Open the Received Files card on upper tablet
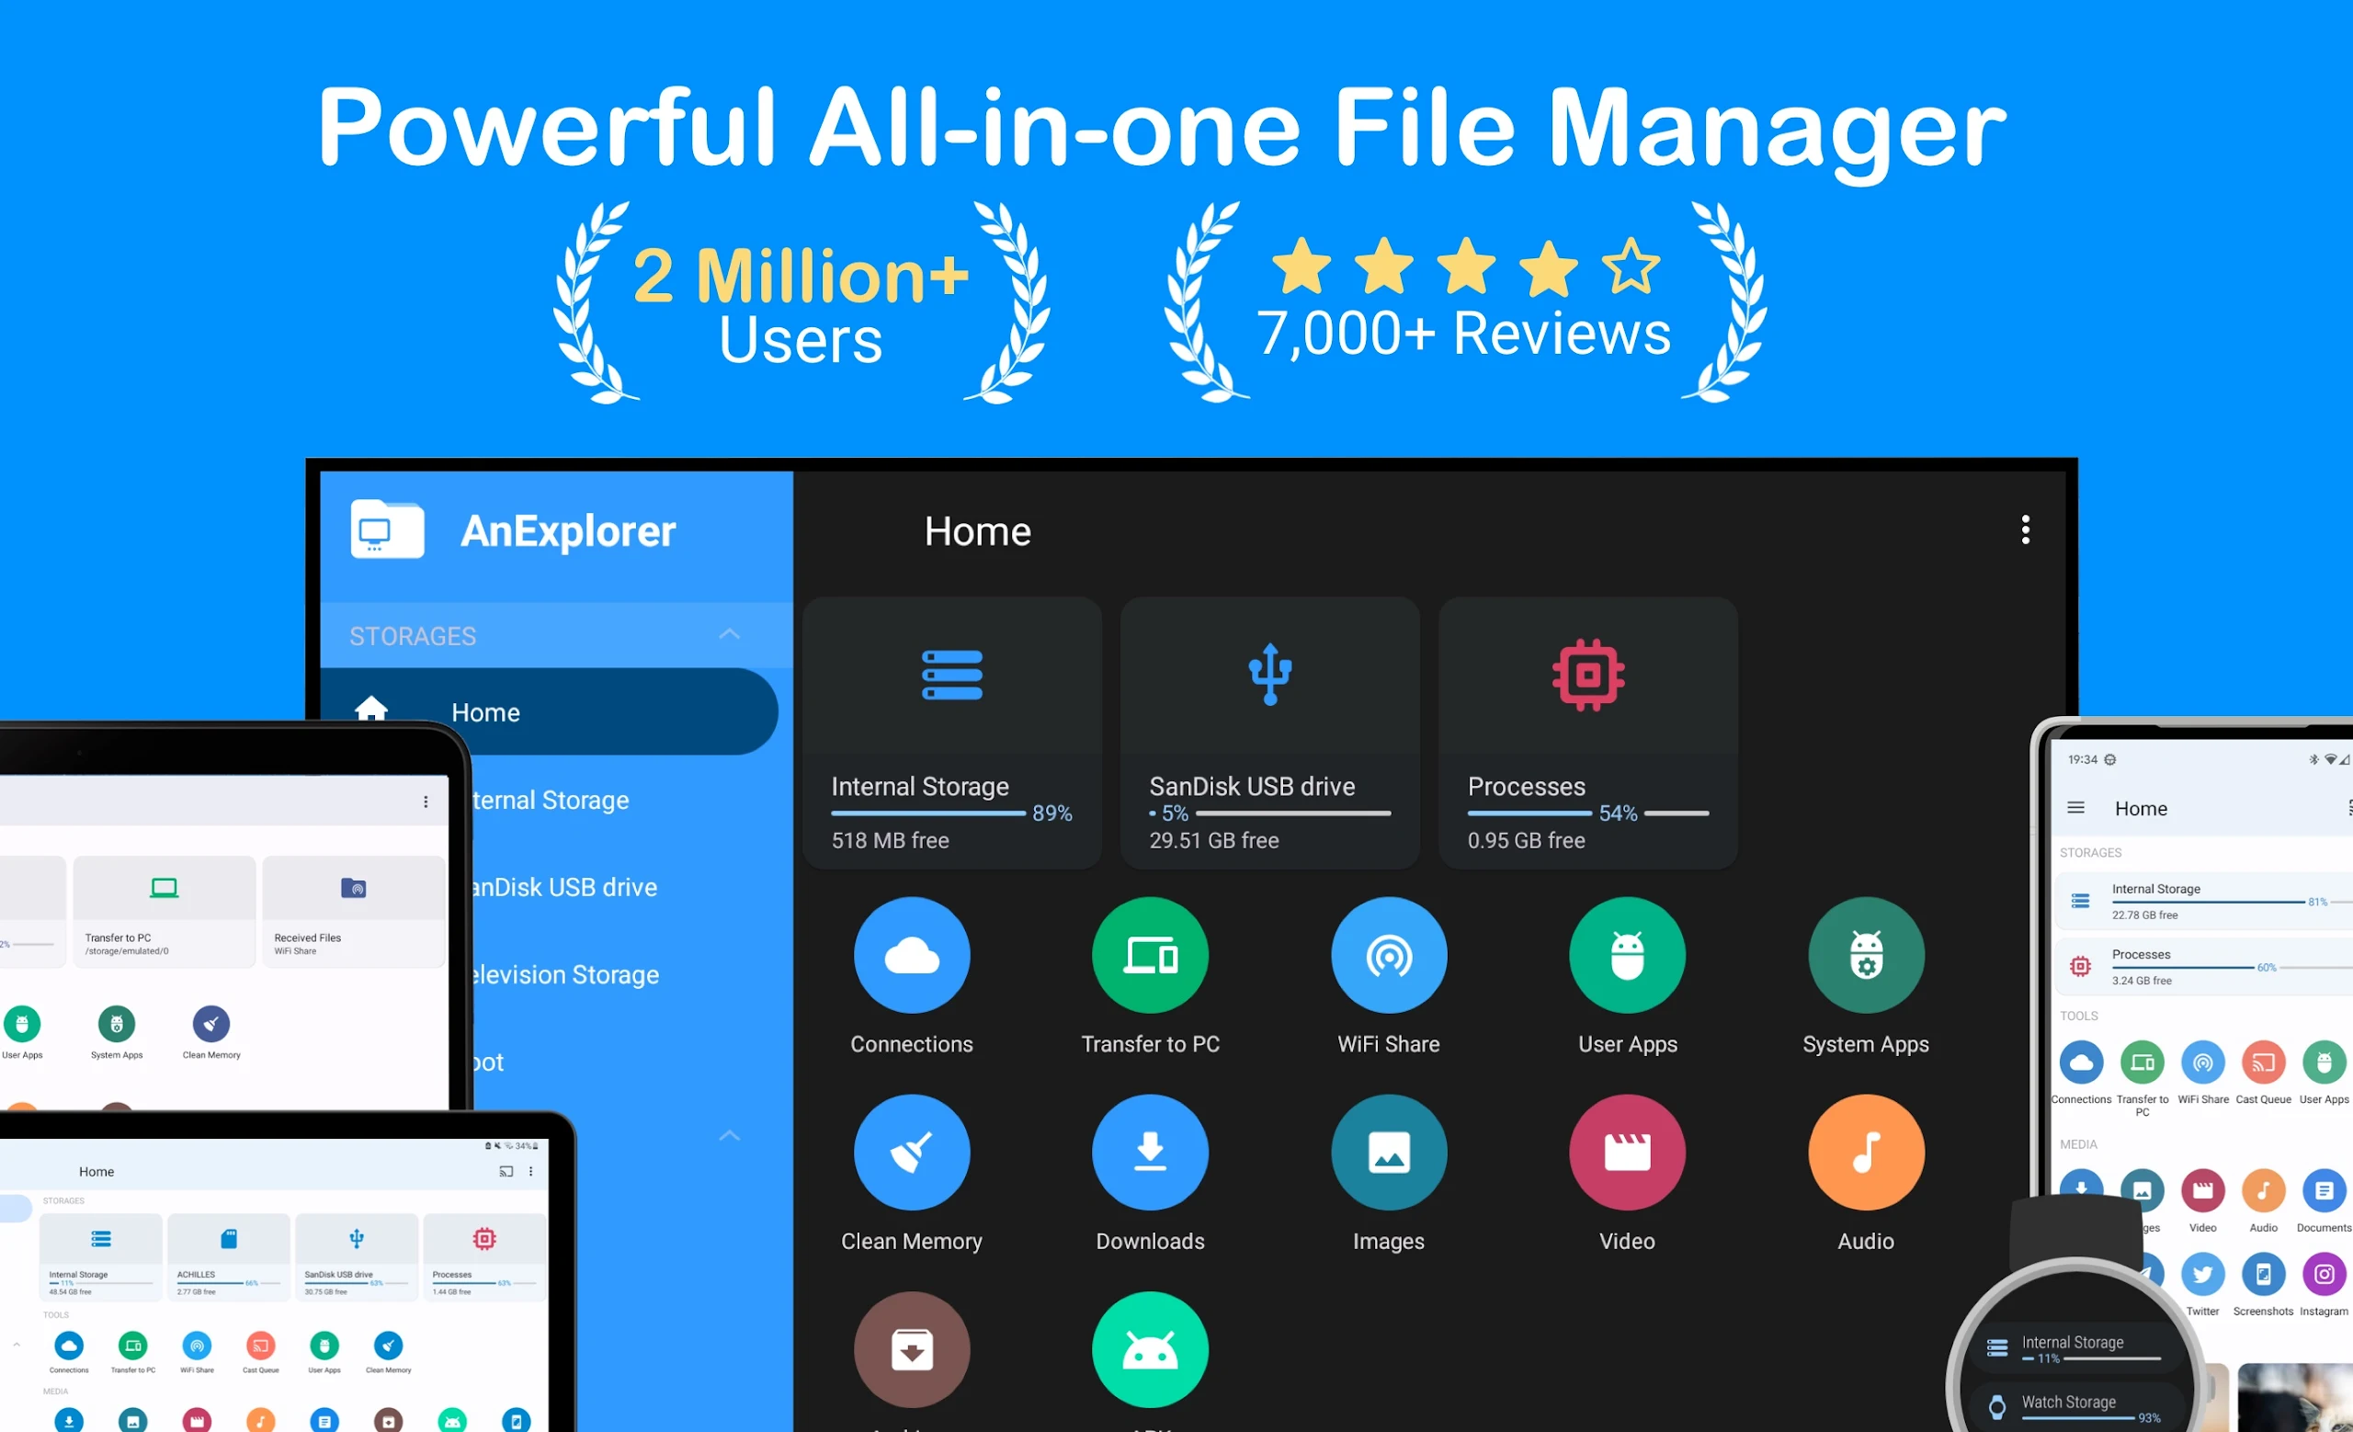 (x=353, y=911)
